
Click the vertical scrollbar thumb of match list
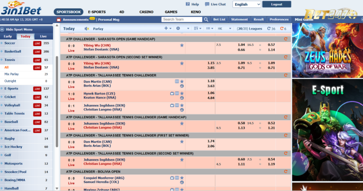click(57, 102)
